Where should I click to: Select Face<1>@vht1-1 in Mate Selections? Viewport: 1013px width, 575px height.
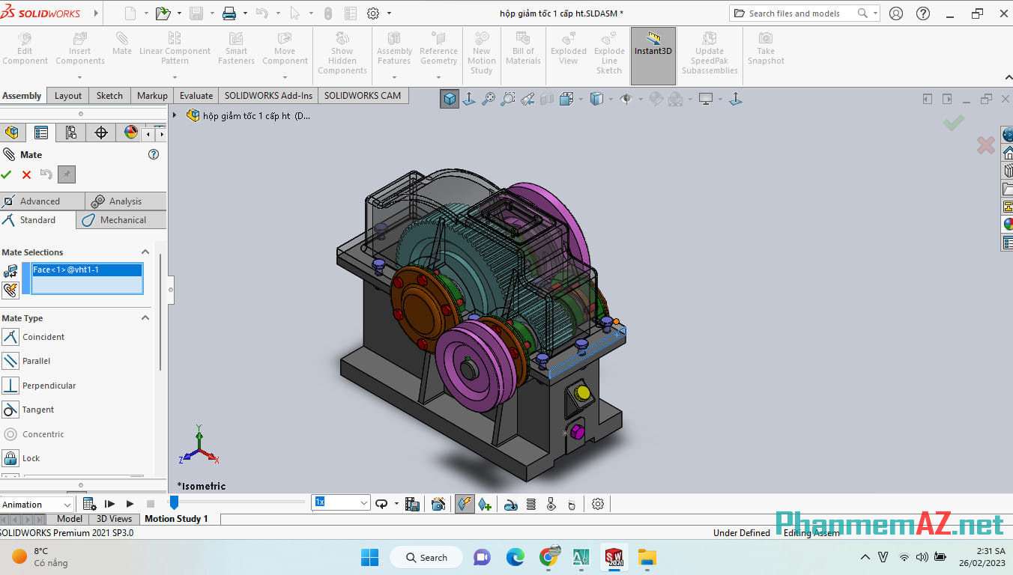tap(85, 269)
